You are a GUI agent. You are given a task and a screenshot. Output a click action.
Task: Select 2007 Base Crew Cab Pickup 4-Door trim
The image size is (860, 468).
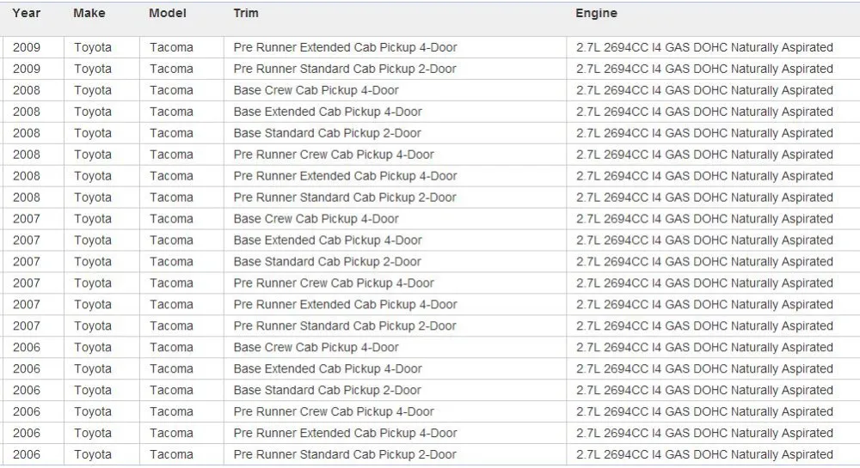316,219
